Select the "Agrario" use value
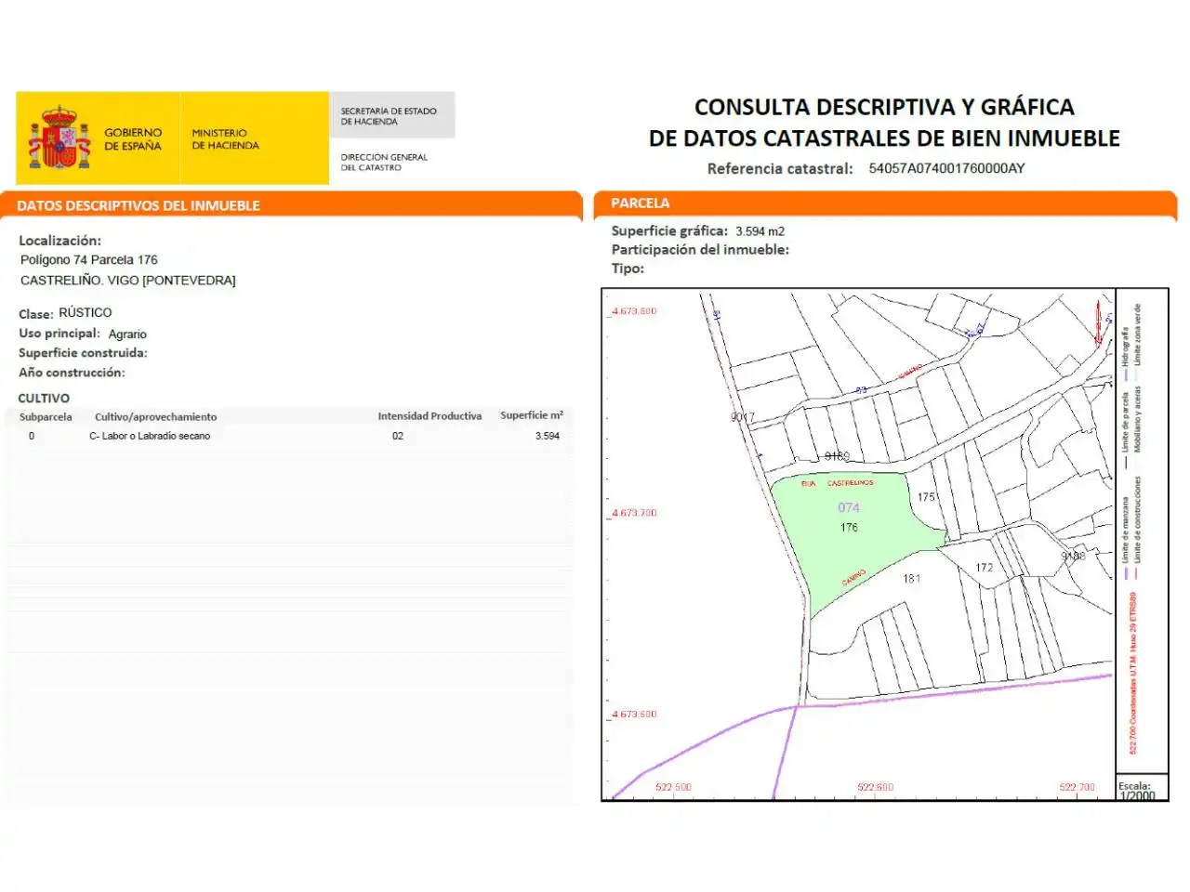The height and width of the screenshot is (892, 1190). 127,334
